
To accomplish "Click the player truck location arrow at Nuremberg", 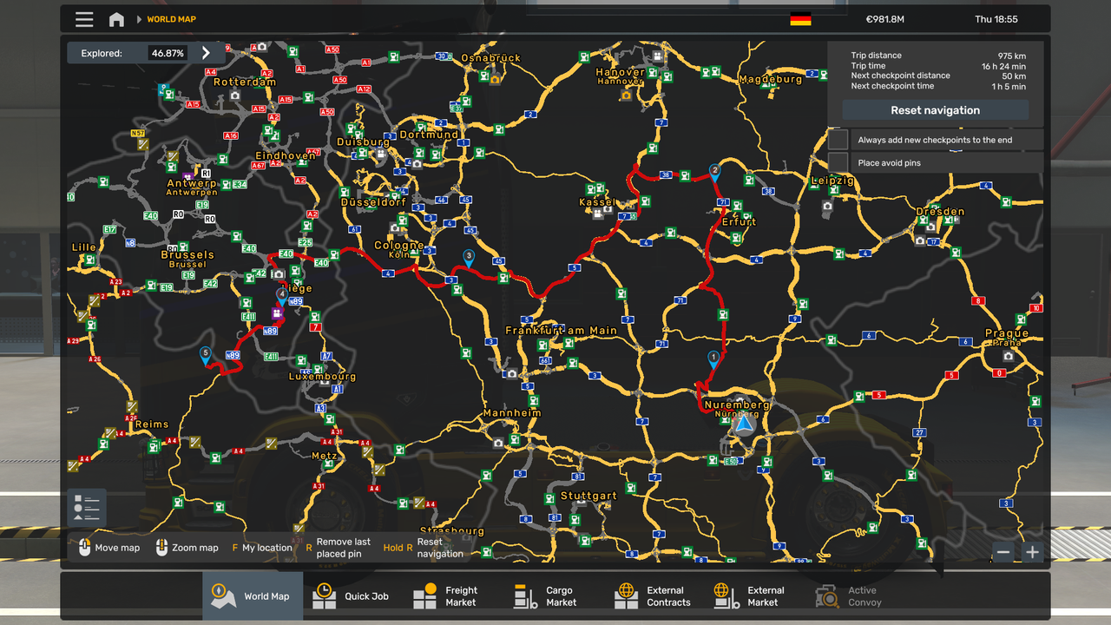I will (743, 424).
